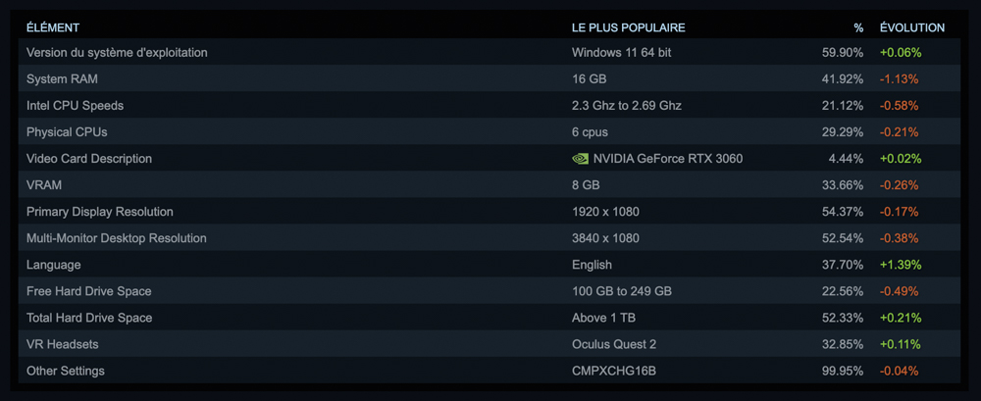
Task: Expand the Intel CPU Speeds row
Action: tap(490, 106)
